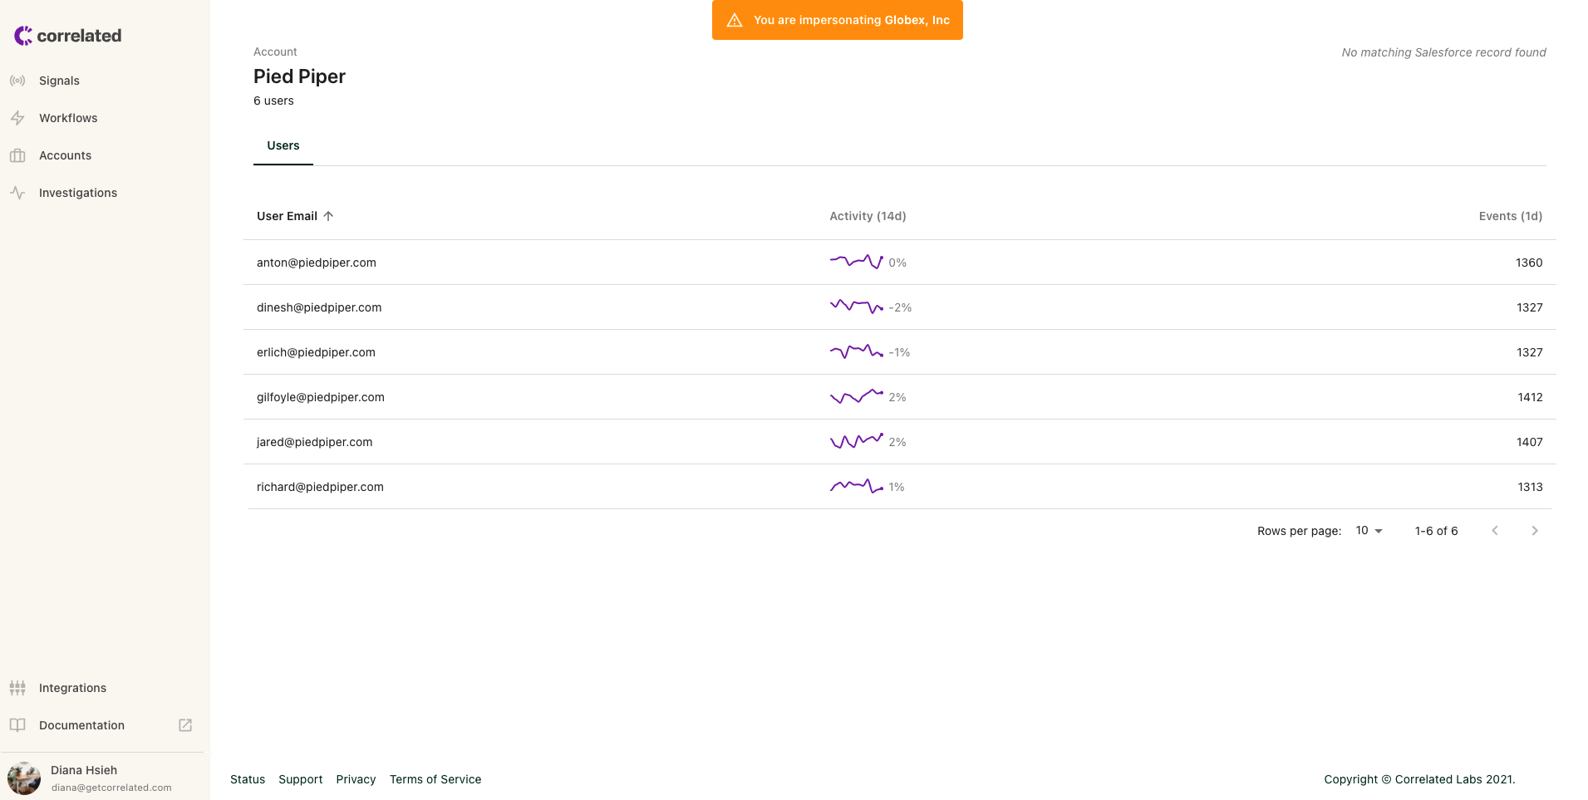Click the Activity (14d) column header
This screenshot has width=1588, height=800.
pos(868,216)
